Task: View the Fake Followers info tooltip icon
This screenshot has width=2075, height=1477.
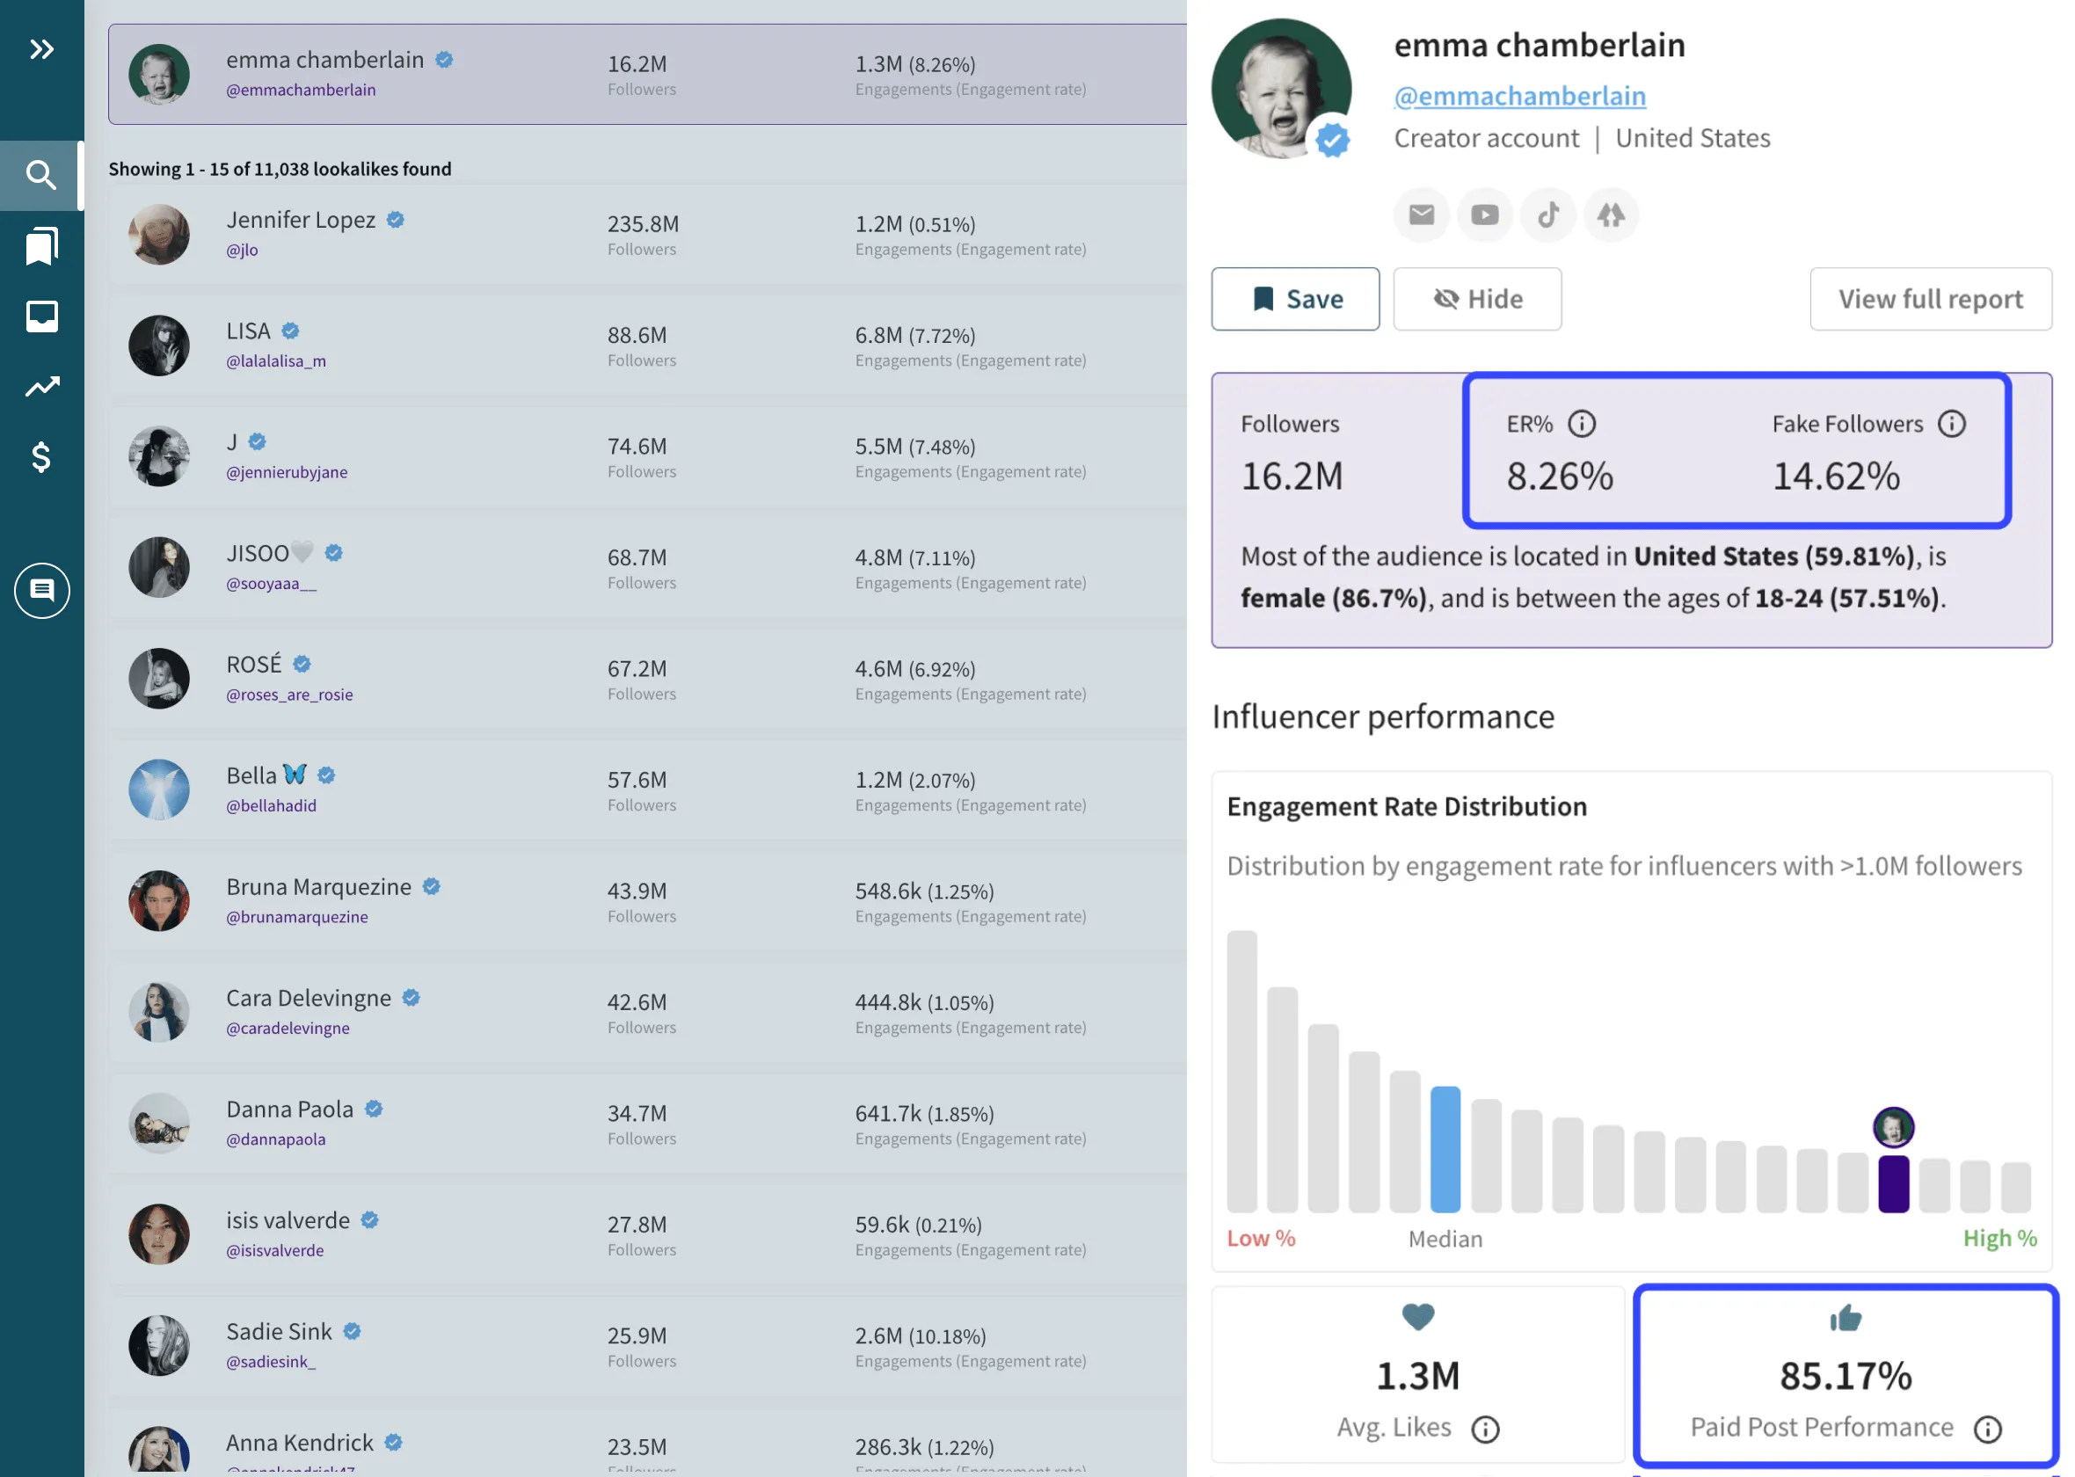Action: tap(1952, 422)
